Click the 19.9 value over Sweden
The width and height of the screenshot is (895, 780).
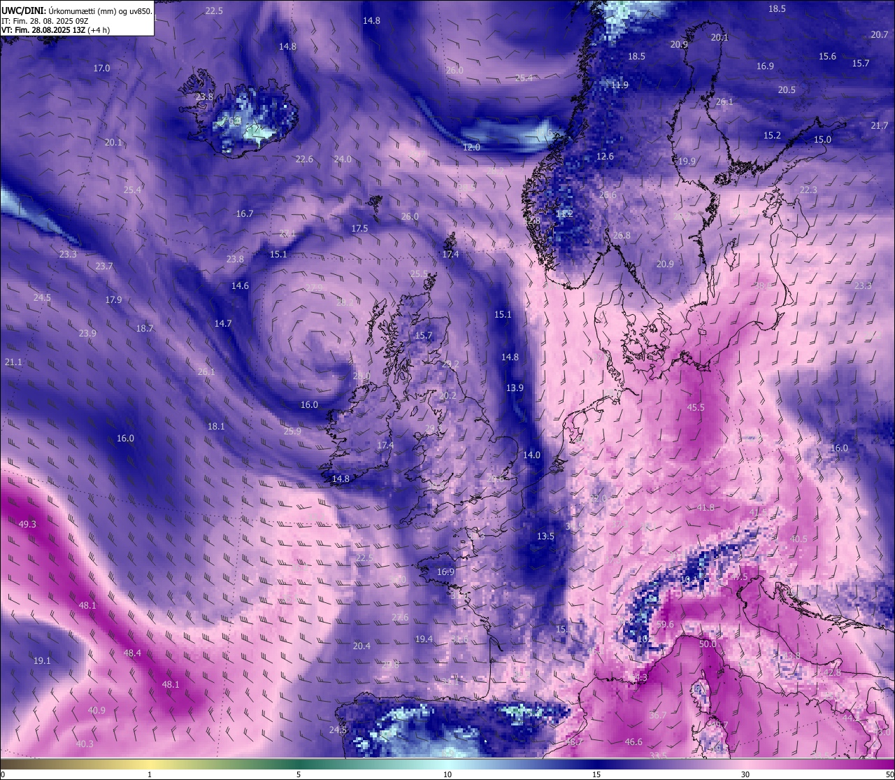[x=687, y=161]
